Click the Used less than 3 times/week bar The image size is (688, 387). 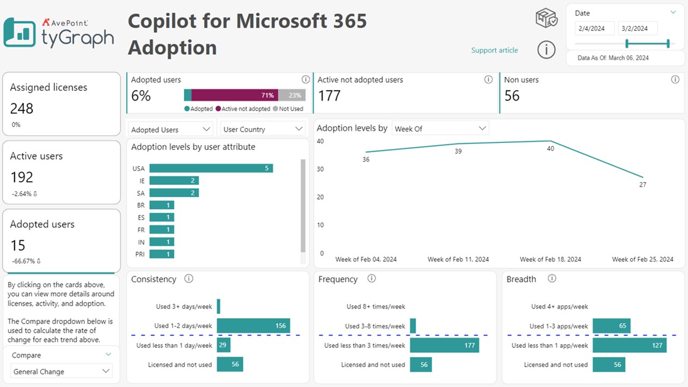(x=445, y=345)
